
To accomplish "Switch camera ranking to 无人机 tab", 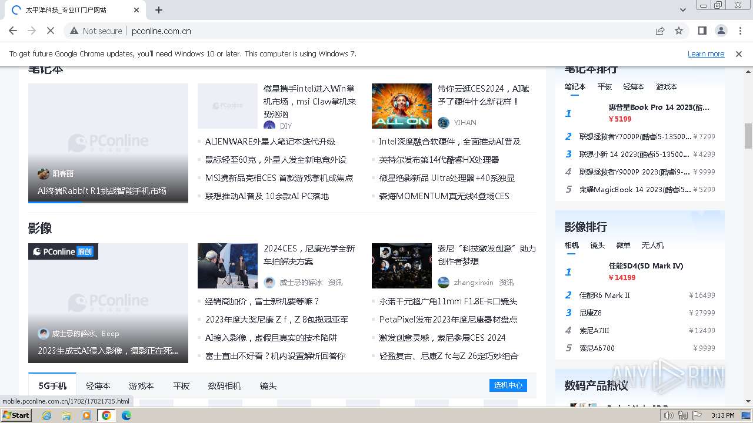I will point(652,245).
